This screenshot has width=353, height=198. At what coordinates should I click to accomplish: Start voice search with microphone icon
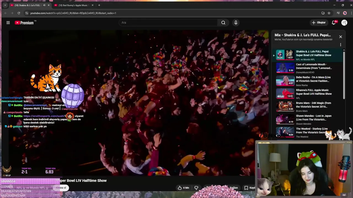tap(236, 23)
